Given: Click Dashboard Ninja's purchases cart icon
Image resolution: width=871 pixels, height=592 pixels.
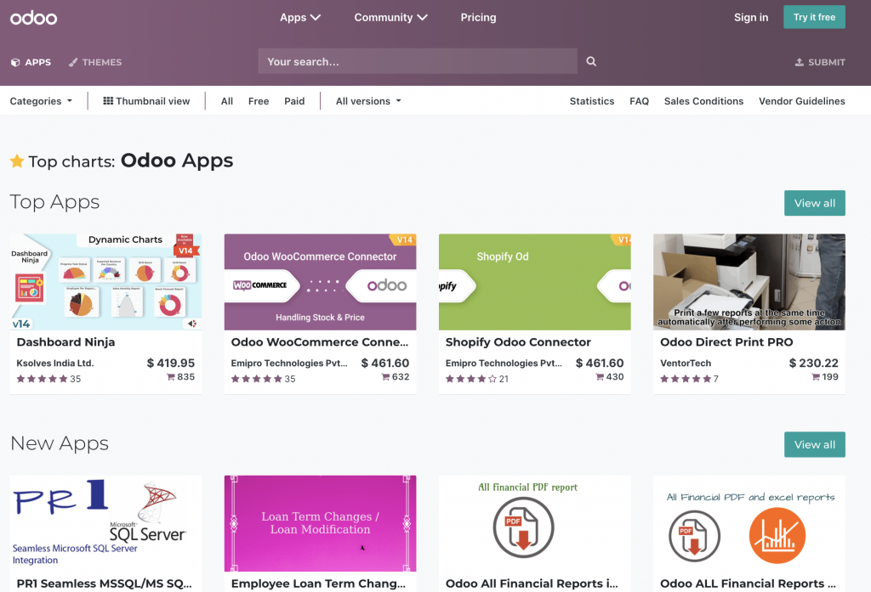Looking at the screenshot, I should pyautogui.click(x=170, y=377).
